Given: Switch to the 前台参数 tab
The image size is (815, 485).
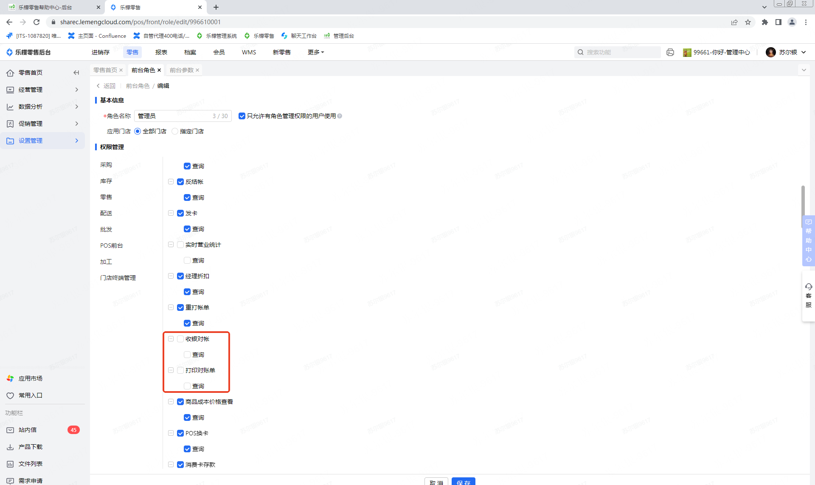Looking at the screenshot, I should [181, 70].
